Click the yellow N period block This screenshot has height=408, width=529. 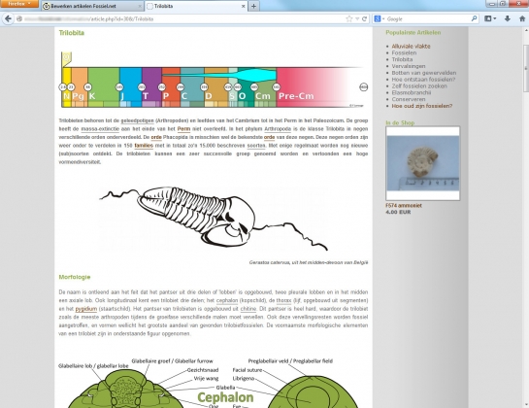point(66,87)
